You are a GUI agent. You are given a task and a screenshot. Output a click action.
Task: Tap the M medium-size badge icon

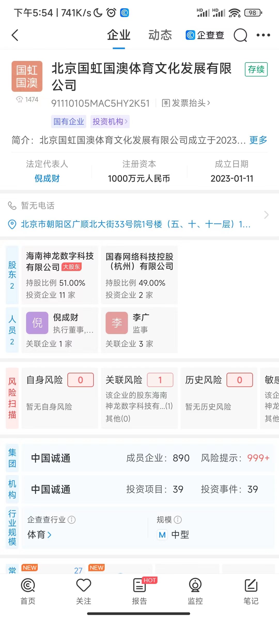click(x=162, y=535)
